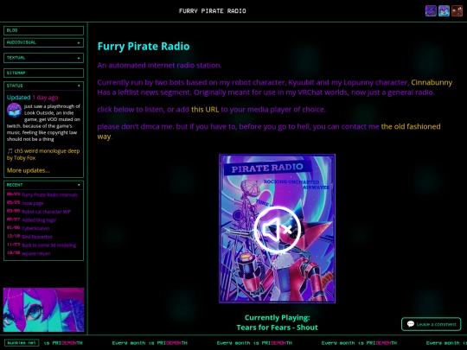Click the status avatar icon
Screen dimensions: 467x350
point(14,111)
